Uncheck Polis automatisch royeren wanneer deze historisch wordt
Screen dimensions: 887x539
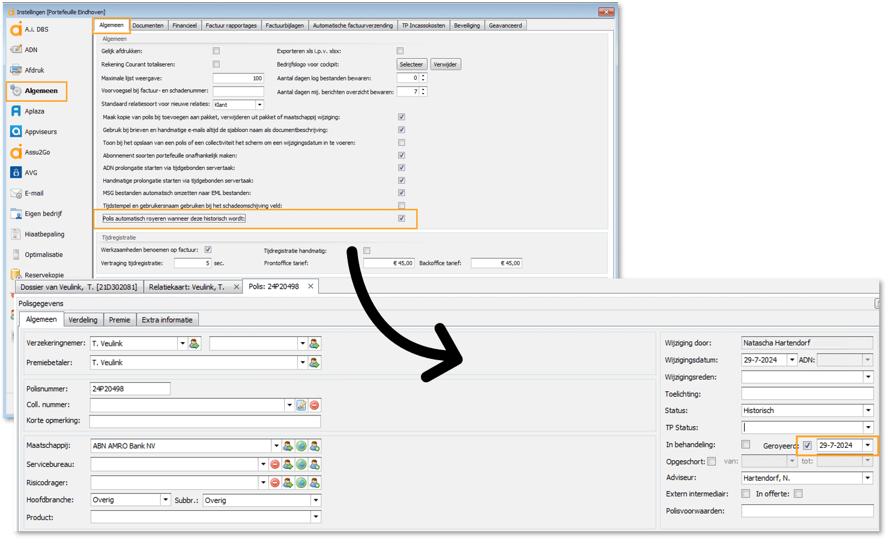coord(402,218)
